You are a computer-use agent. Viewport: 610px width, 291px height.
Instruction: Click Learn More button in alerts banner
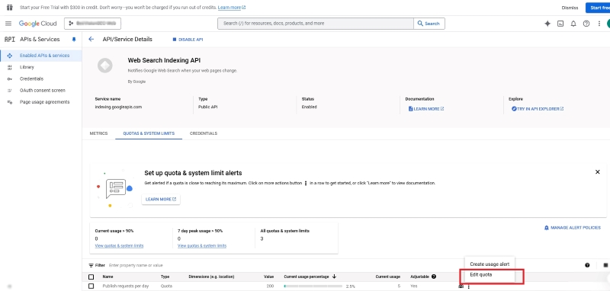pos(161,200)
